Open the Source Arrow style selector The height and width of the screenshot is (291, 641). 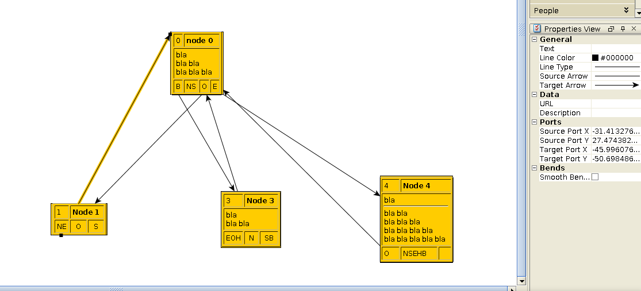[616, 76]
